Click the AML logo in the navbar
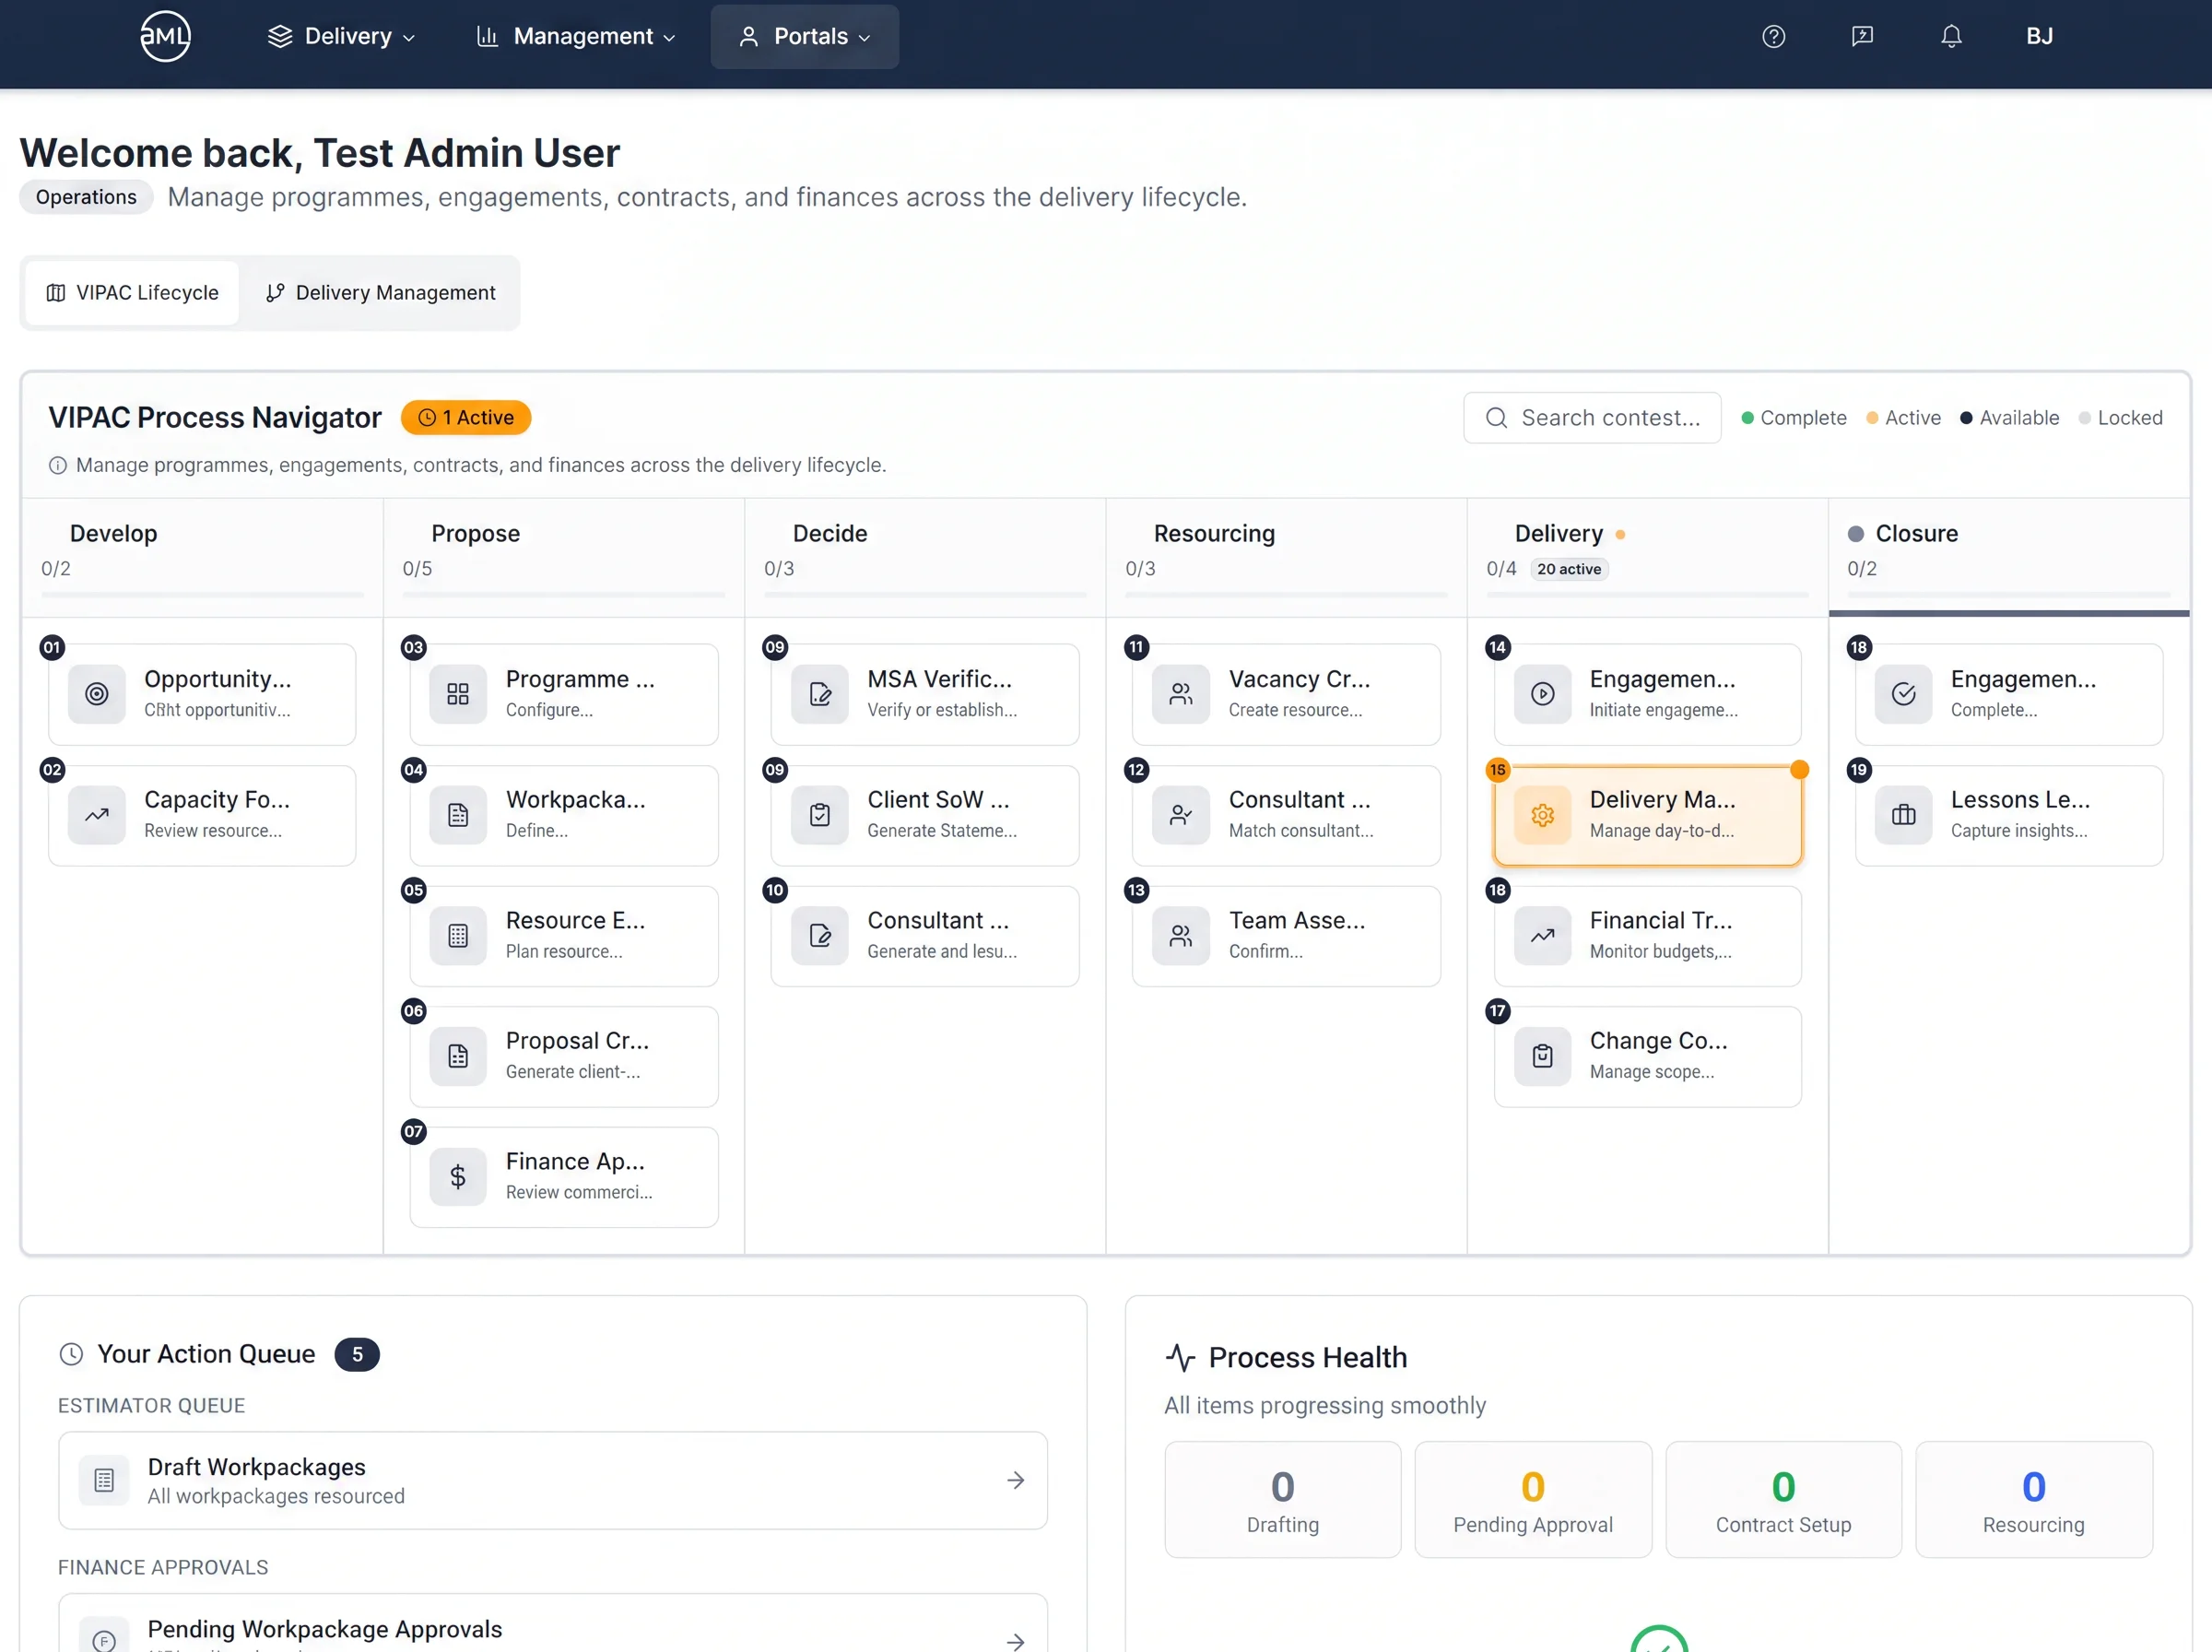This screenshot has height=1652, width=2212. pos(165,36)
